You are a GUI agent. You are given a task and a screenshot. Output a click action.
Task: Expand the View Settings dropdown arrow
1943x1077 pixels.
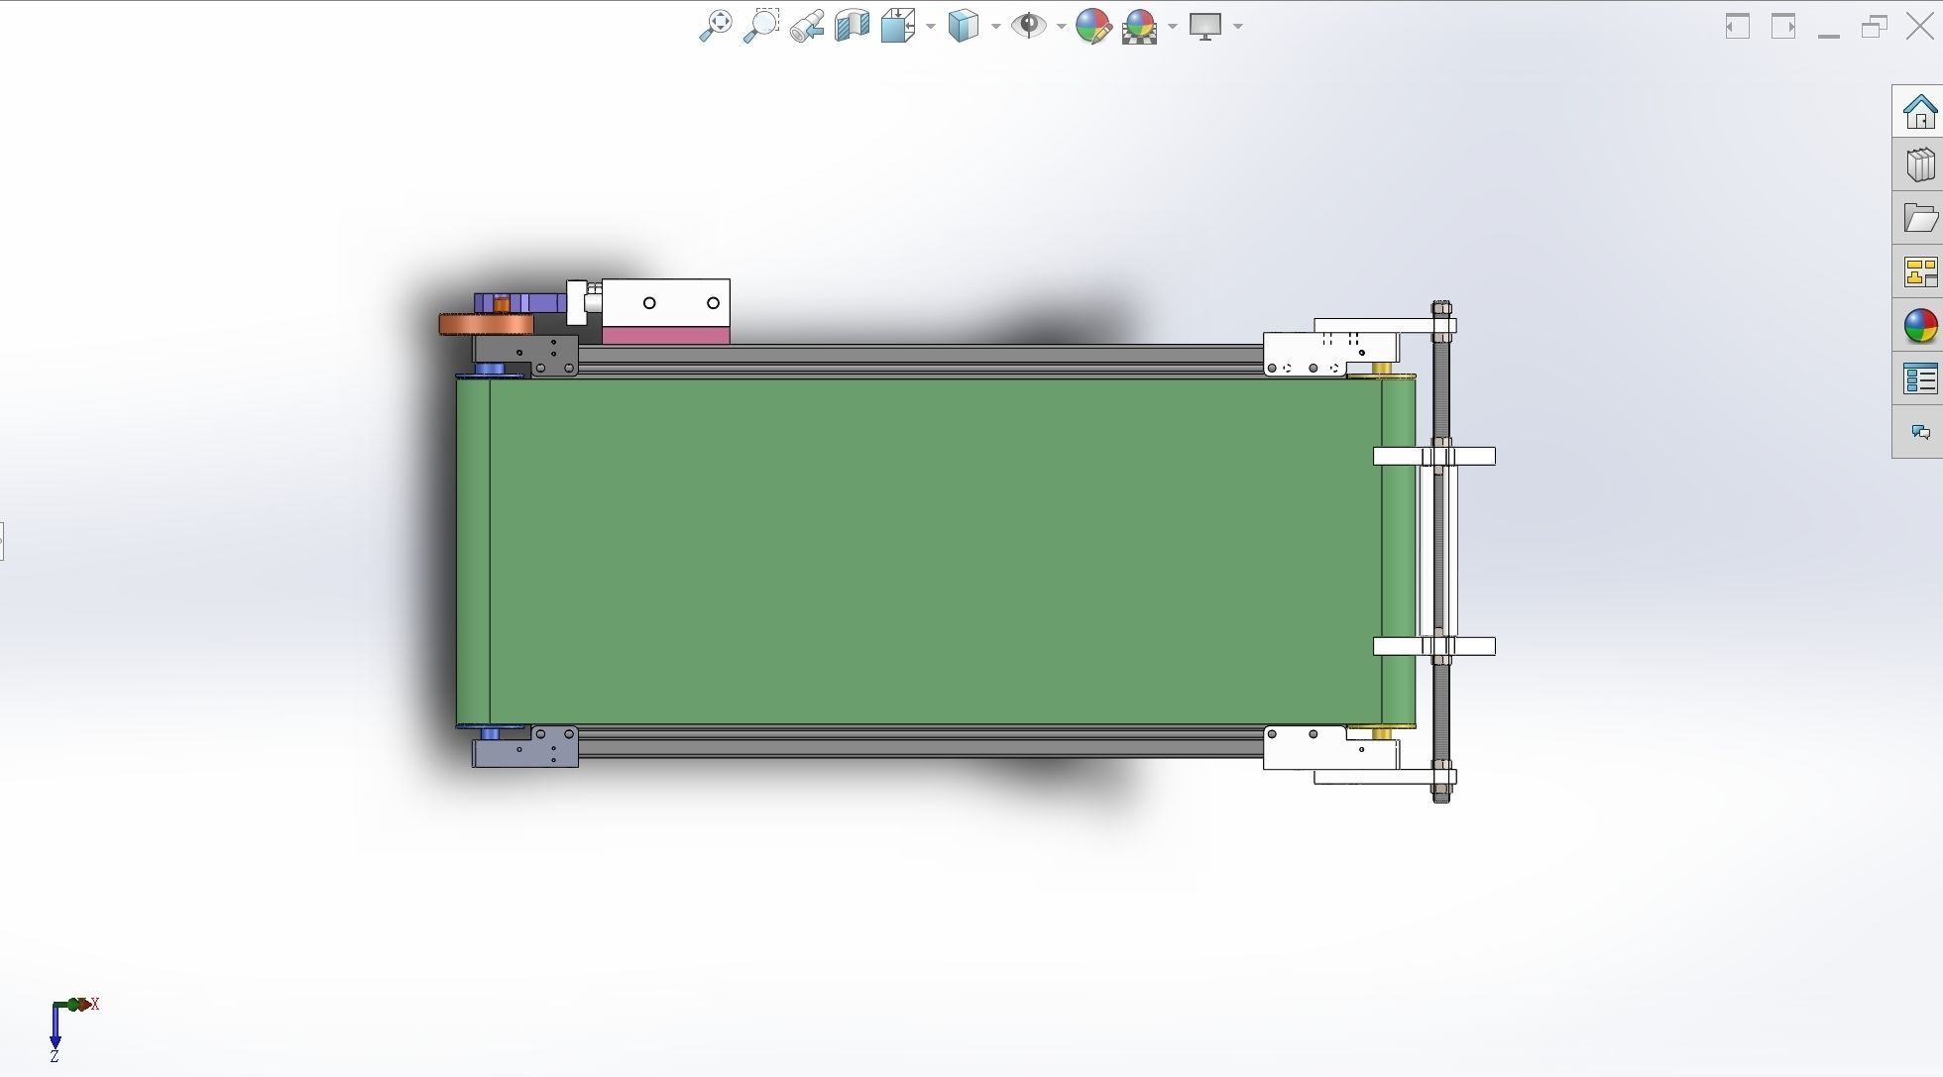[1238, 27]
